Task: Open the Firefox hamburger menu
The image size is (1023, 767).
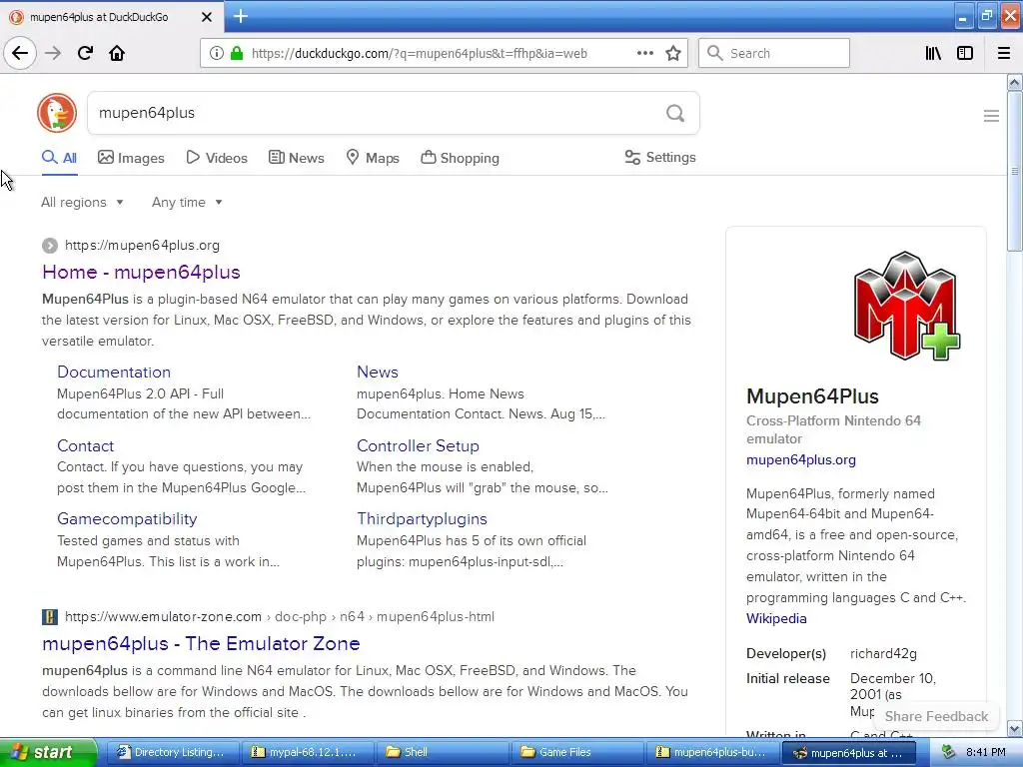Action: click(1004, 53)
